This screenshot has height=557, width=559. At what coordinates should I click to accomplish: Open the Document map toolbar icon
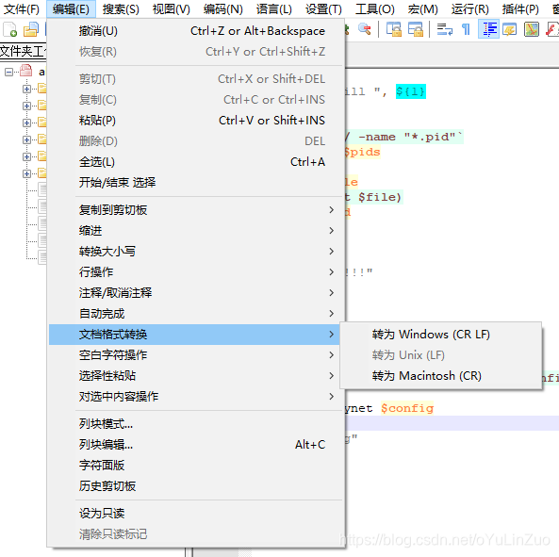click(x=532, y=29)
